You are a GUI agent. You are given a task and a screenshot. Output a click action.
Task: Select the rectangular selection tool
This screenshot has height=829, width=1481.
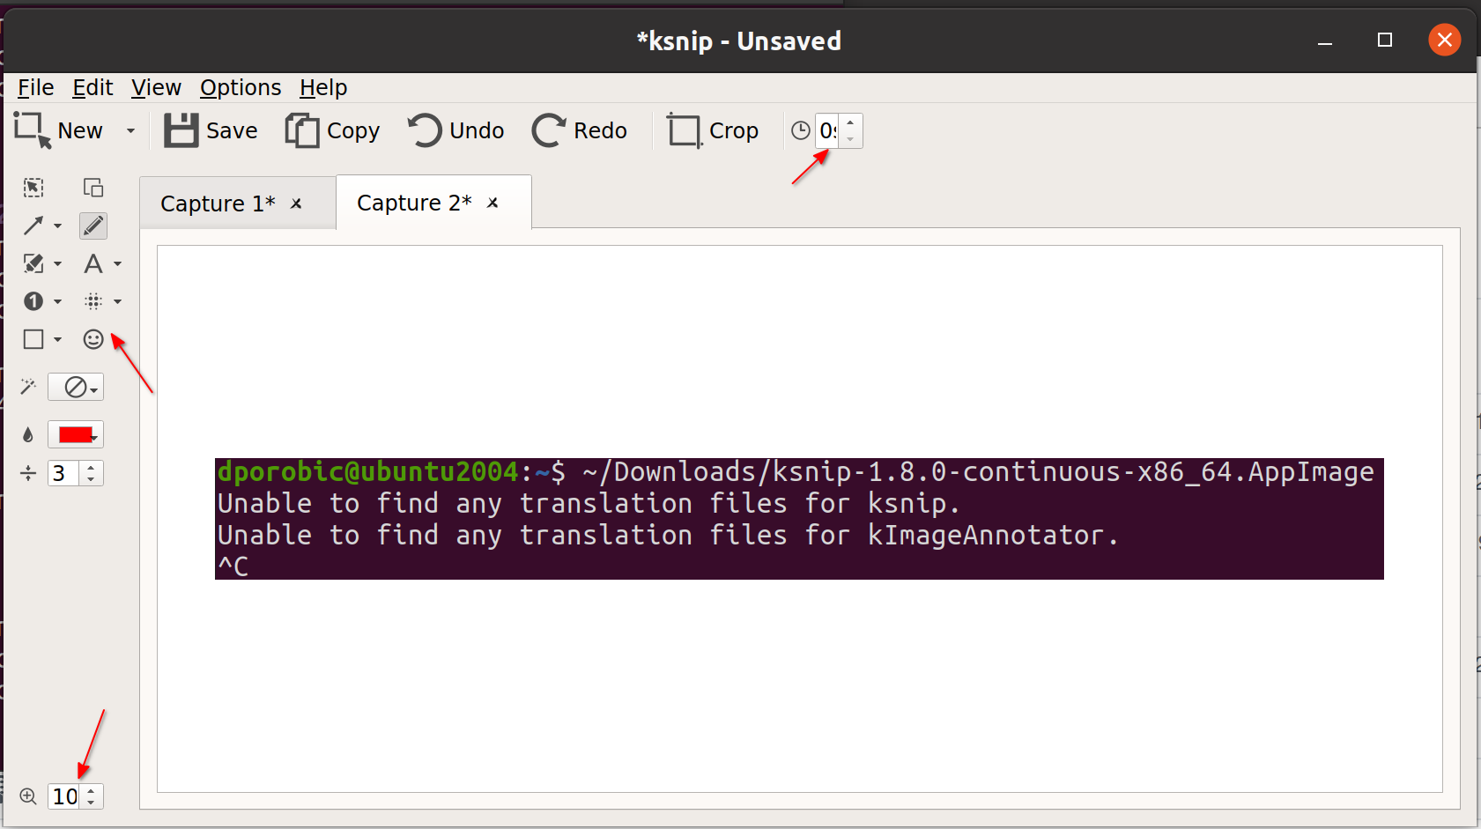point(33,187)
